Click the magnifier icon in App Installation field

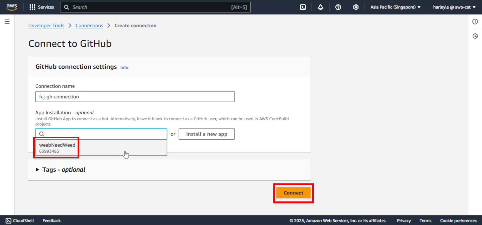click(x=42, y=134)
